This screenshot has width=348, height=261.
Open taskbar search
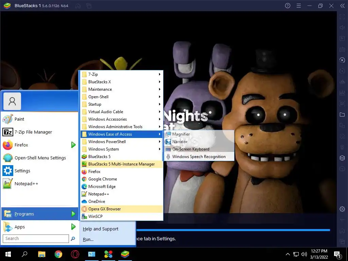click(24, 254)
